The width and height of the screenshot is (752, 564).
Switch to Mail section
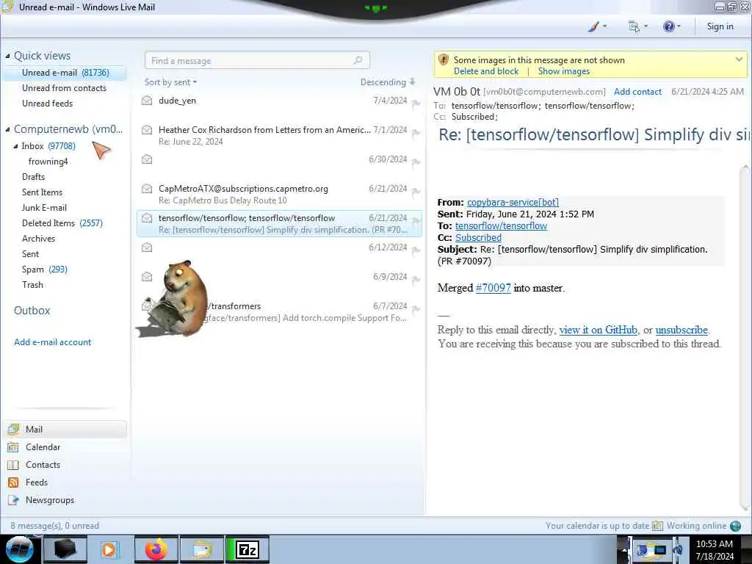65,429
